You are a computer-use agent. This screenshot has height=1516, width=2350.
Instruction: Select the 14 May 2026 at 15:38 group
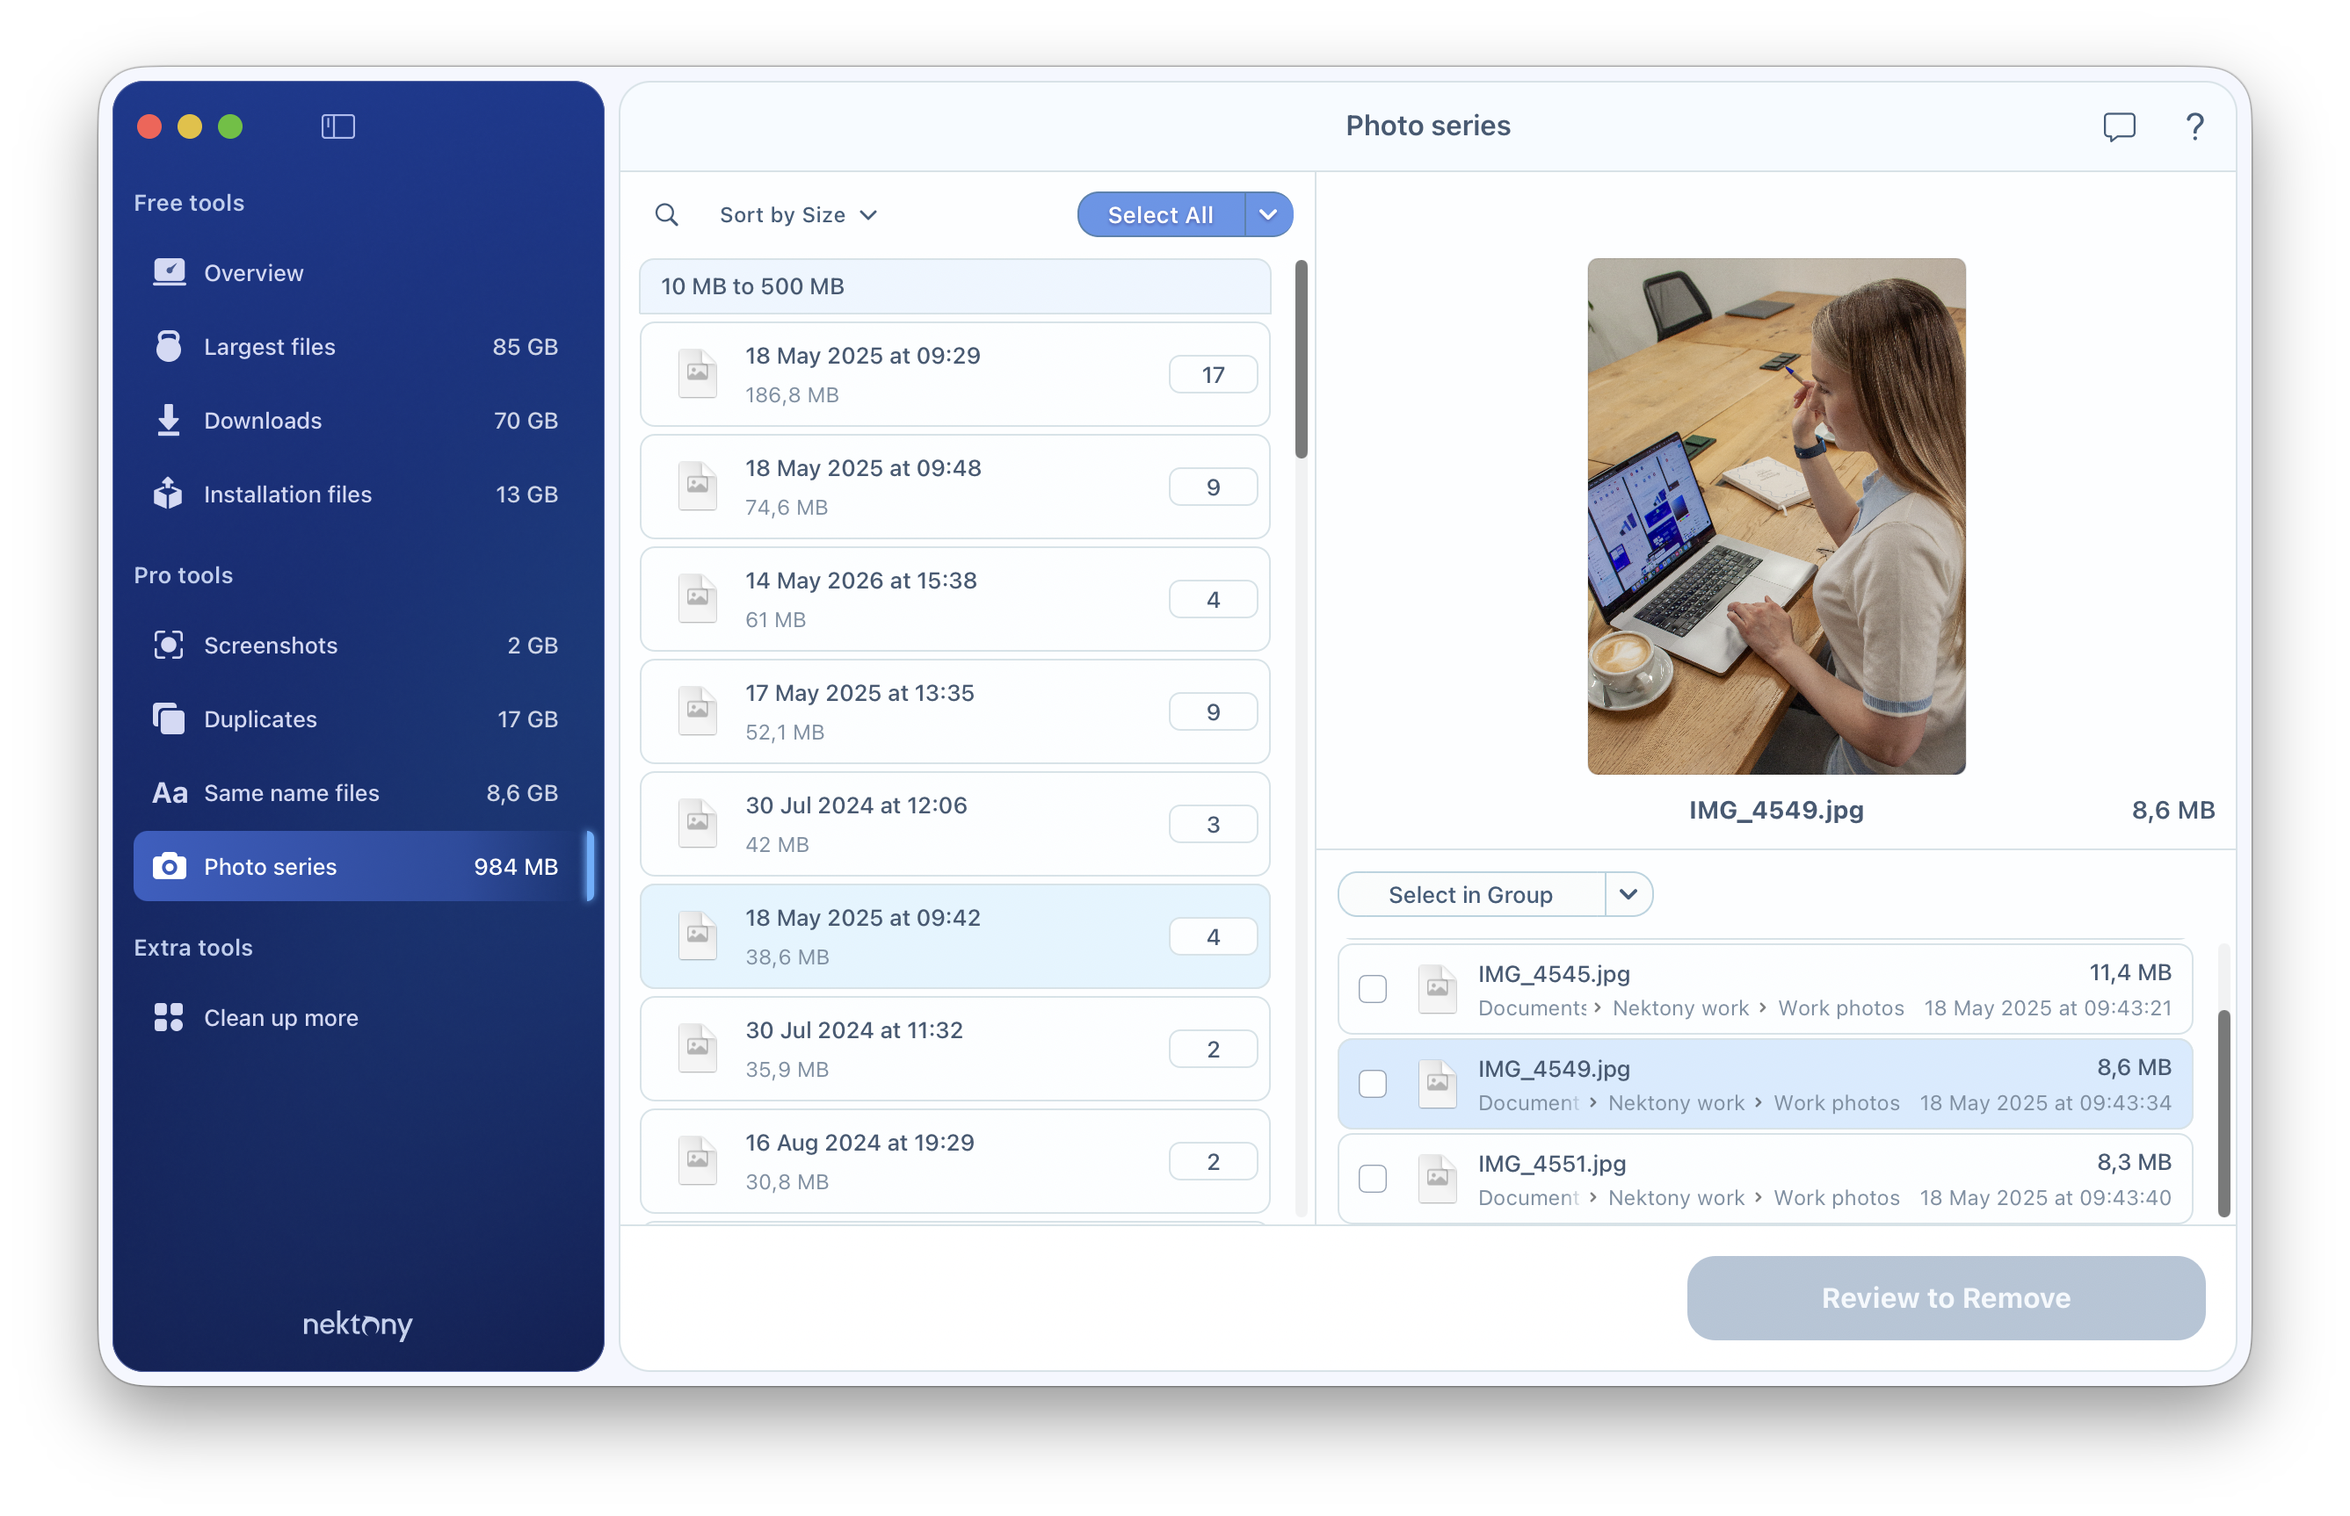point(954,598)
